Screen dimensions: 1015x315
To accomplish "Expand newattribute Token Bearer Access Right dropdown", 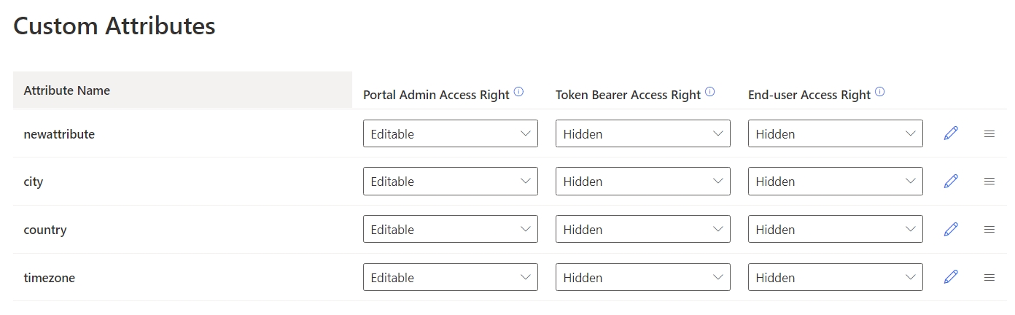I will pyautogui.click(x=642, y=134).
